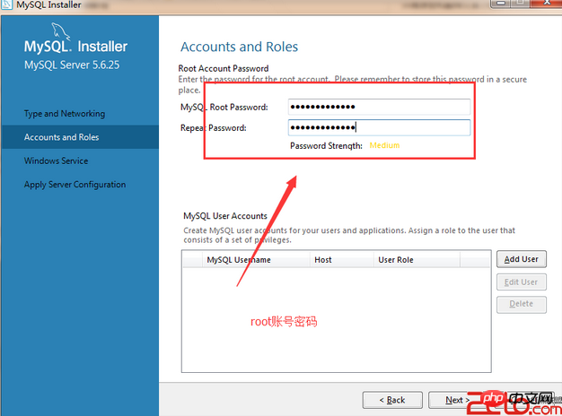Image resolution: width=562 pixels, height=416 pixels.
Task: Click the MySQL Server 5.6.25 text
Action: click(72, 65)
